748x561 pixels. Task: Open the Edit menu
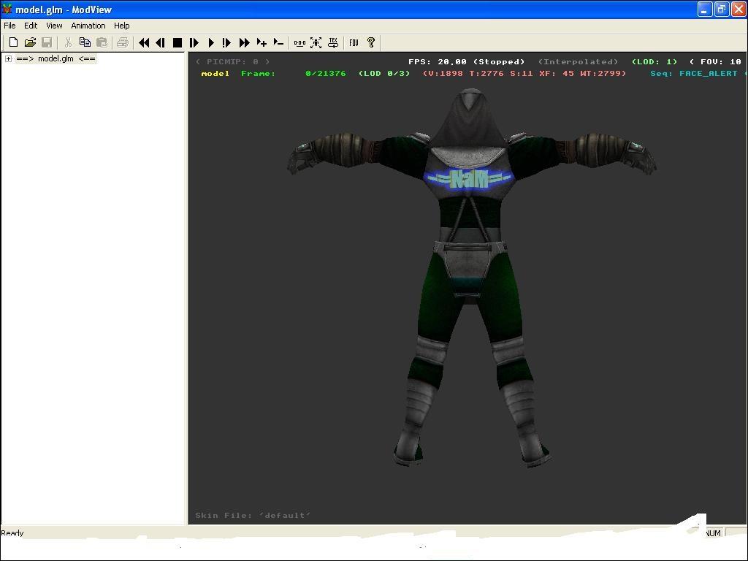click(31, 26)
